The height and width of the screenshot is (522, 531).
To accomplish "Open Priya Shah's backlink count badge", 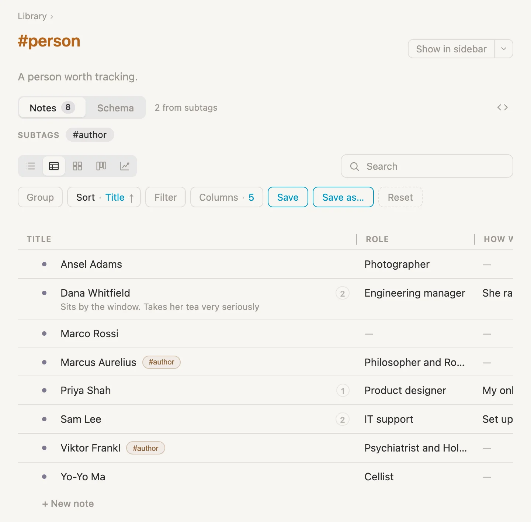I will click(343, 391).
